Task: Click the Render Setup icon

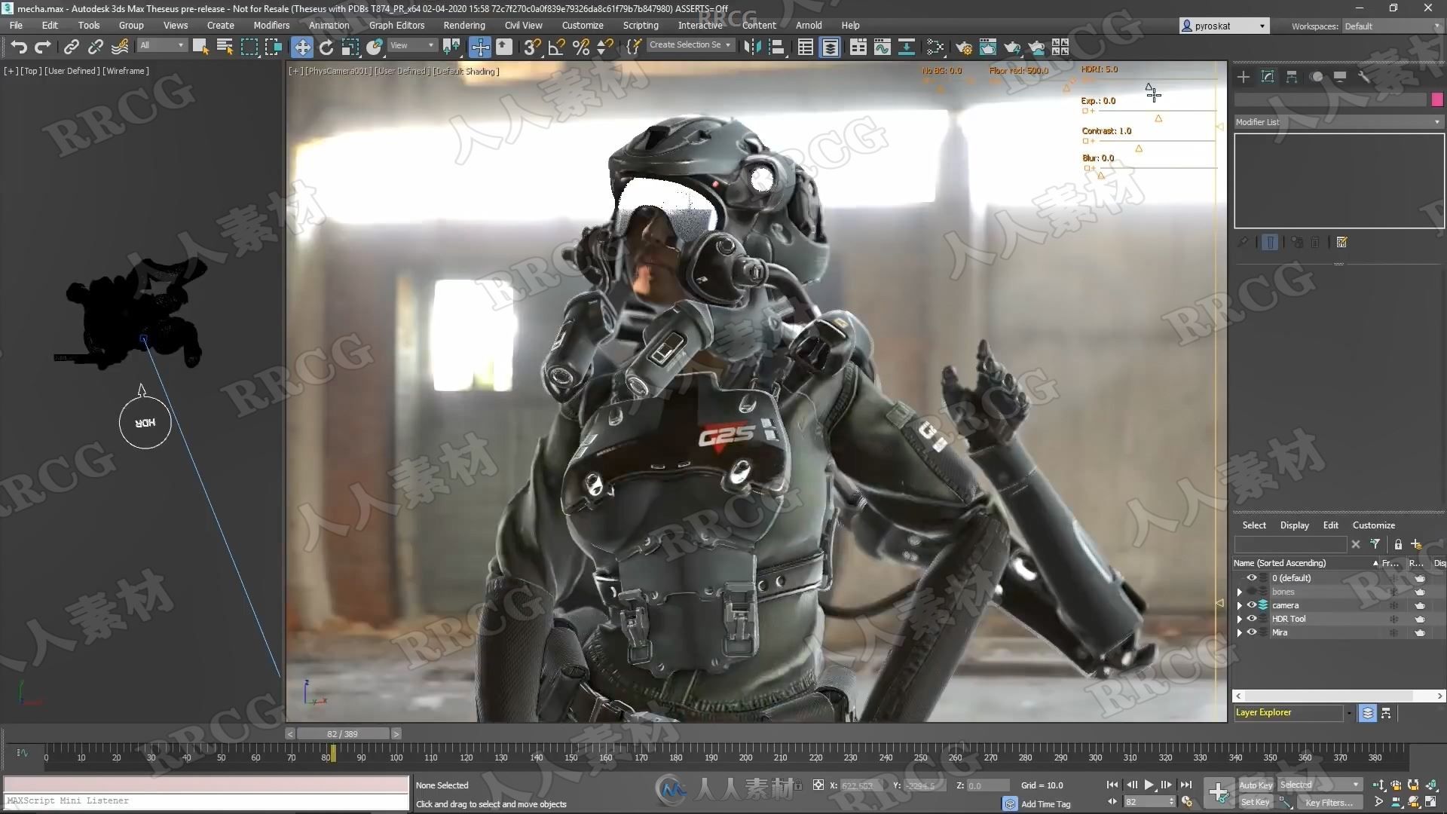Action: [x=963, y=47]
